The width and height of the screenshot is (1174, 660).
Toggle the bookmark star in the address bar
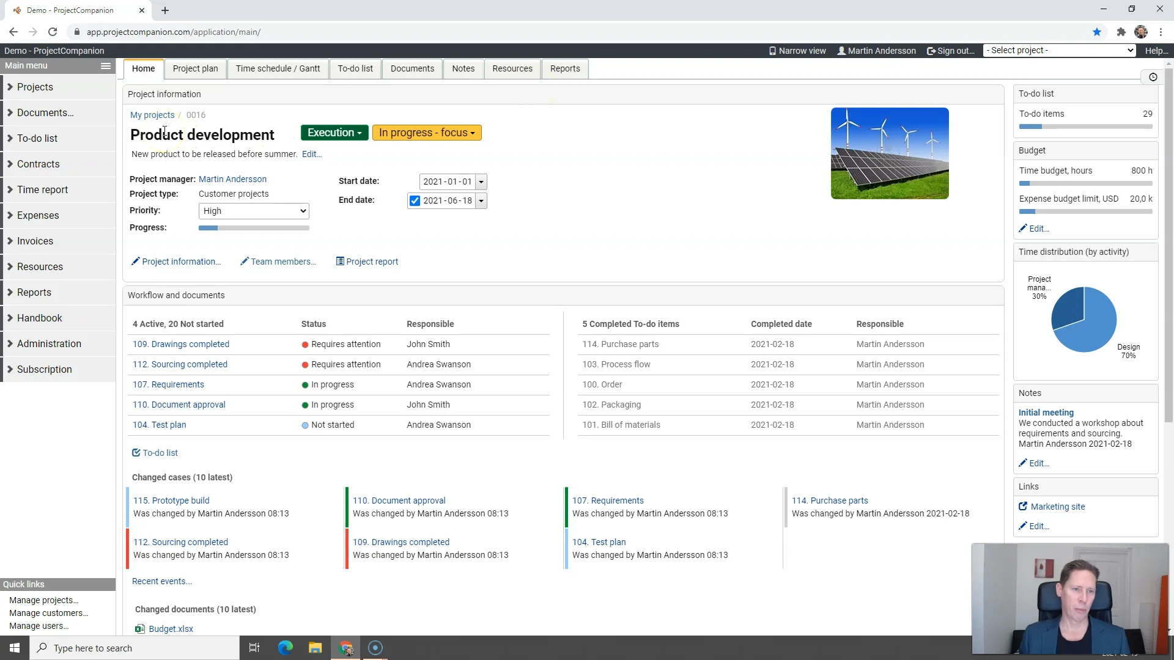[1097, 32]
